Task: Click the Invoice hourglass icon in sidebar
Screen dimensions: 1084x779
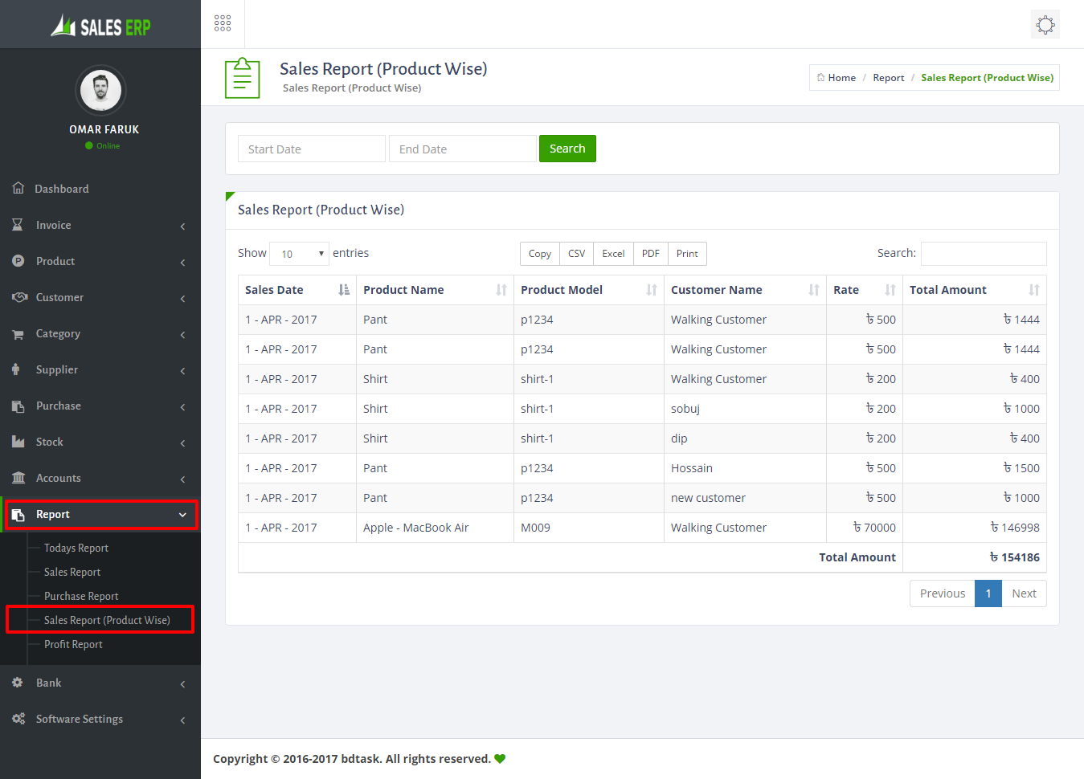Action: tap(18, 225)
